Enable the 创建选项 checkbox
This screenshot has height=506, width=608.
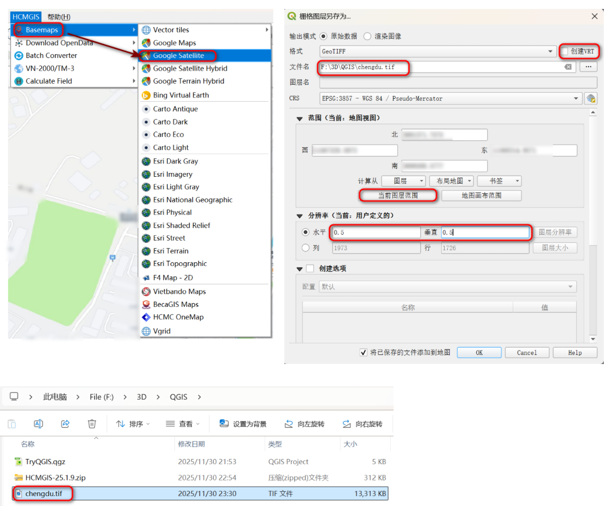310,268
